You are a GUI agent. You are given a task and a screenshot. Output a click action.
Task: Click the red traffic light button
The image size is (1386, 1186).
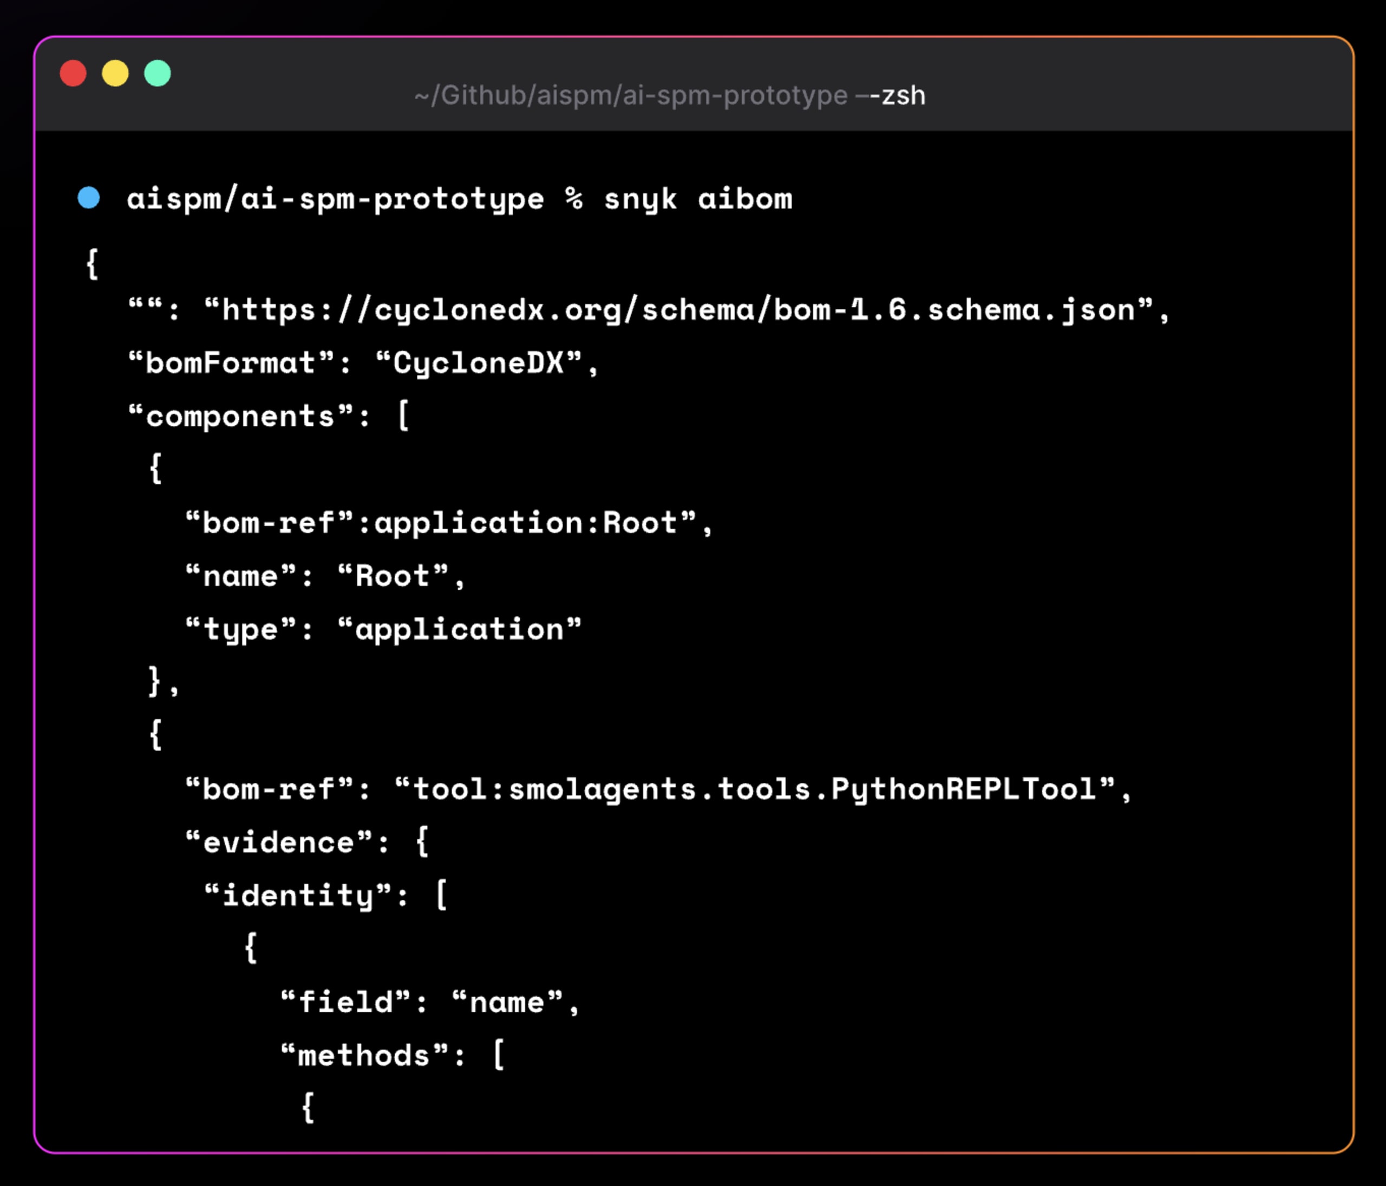74,75
